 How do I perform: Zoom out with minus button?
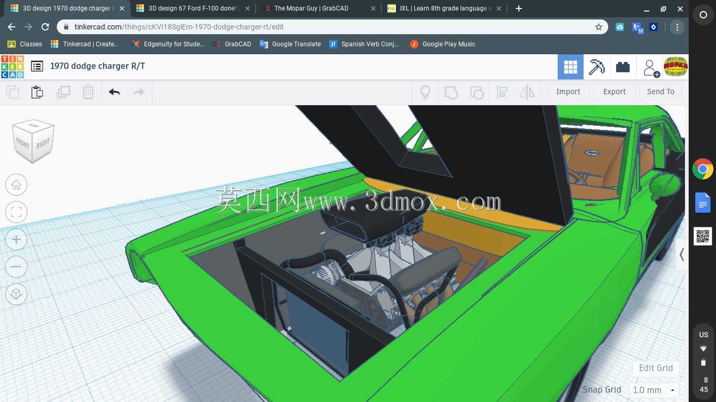click(16, 267)
